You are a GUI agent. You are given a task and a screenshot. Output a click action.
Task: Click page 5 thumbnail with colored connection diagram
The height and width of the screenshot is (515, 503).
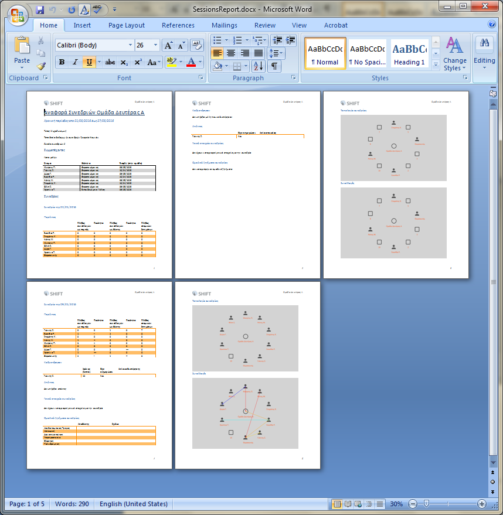click(247, 375)
